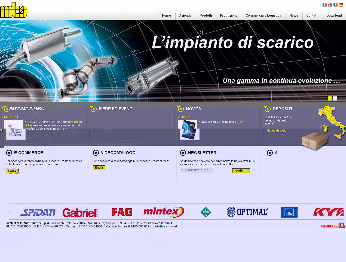Open the Nuova Brochure Istituzionale '>>' link

click(242, 122)
